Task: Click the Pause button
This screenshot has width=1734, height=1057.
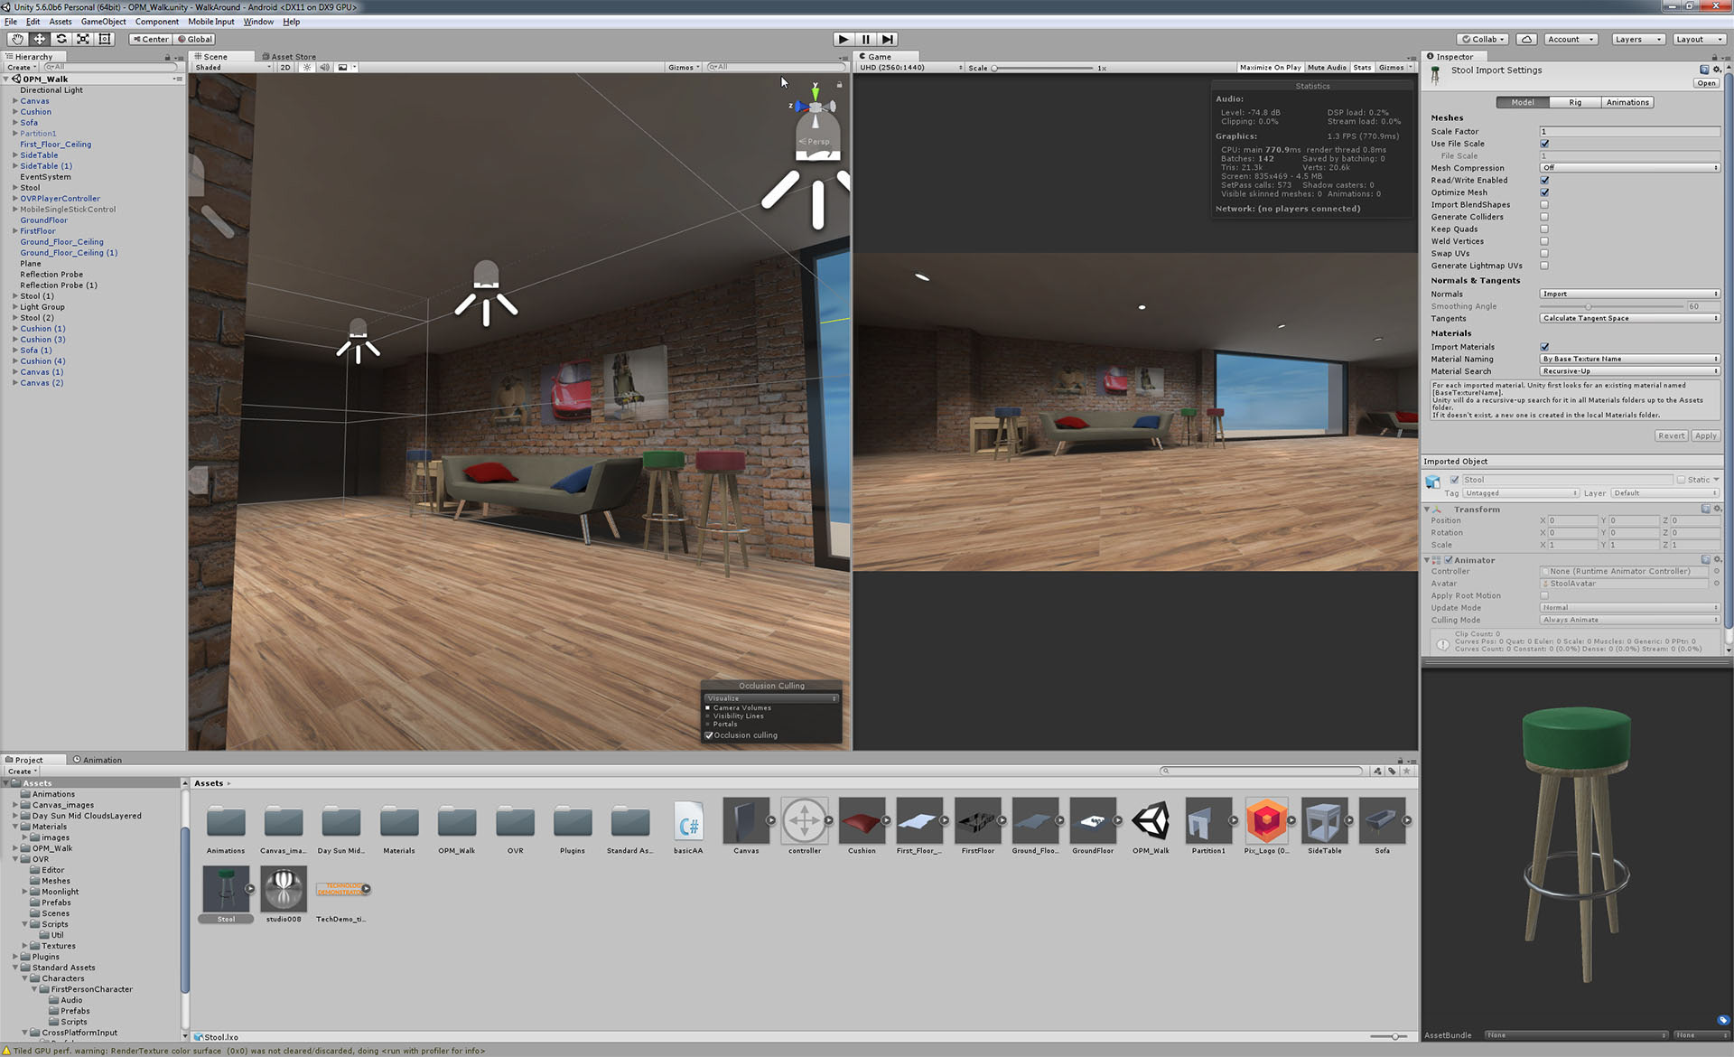Action: click(x=865, y=39)
